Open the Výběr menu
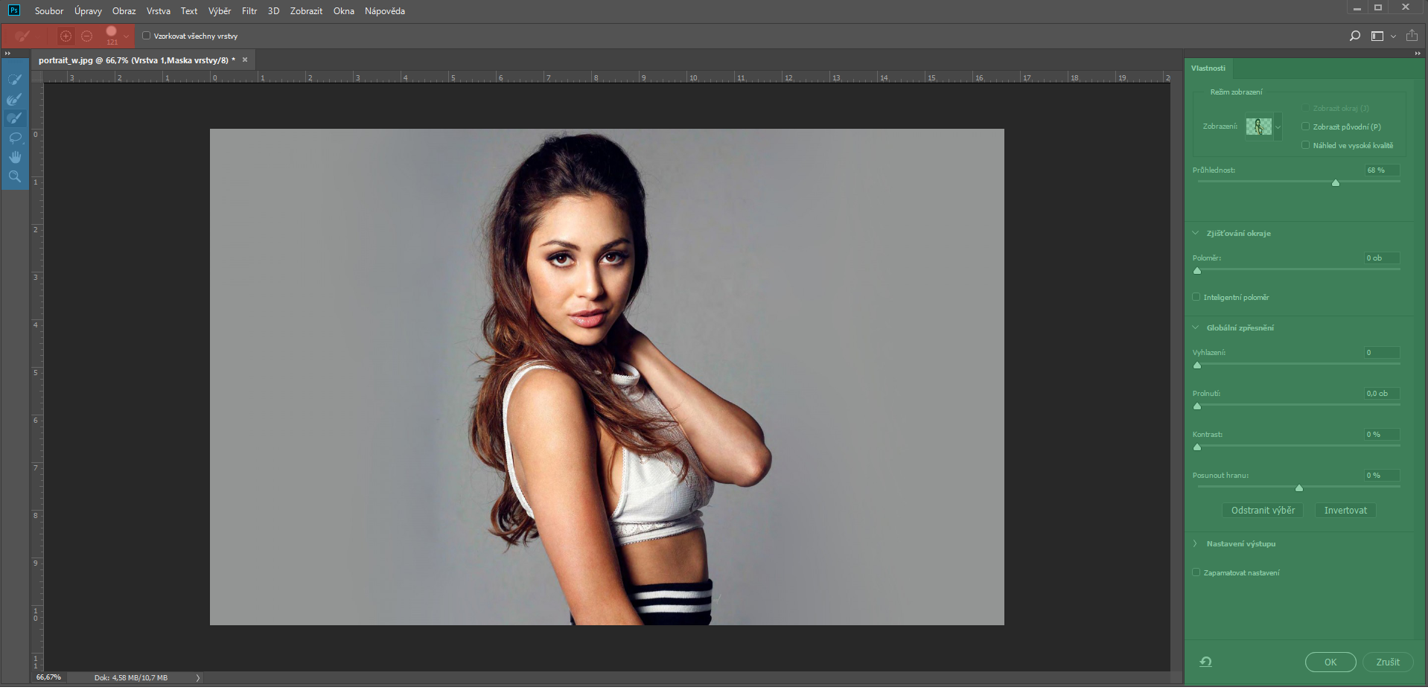The width and height of the screenshot is (1428, 690). pos(219,11)
